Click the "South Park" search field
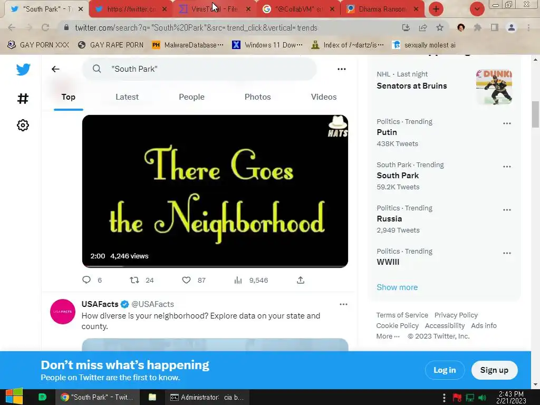540x405 pixels. tap(199, 69)
